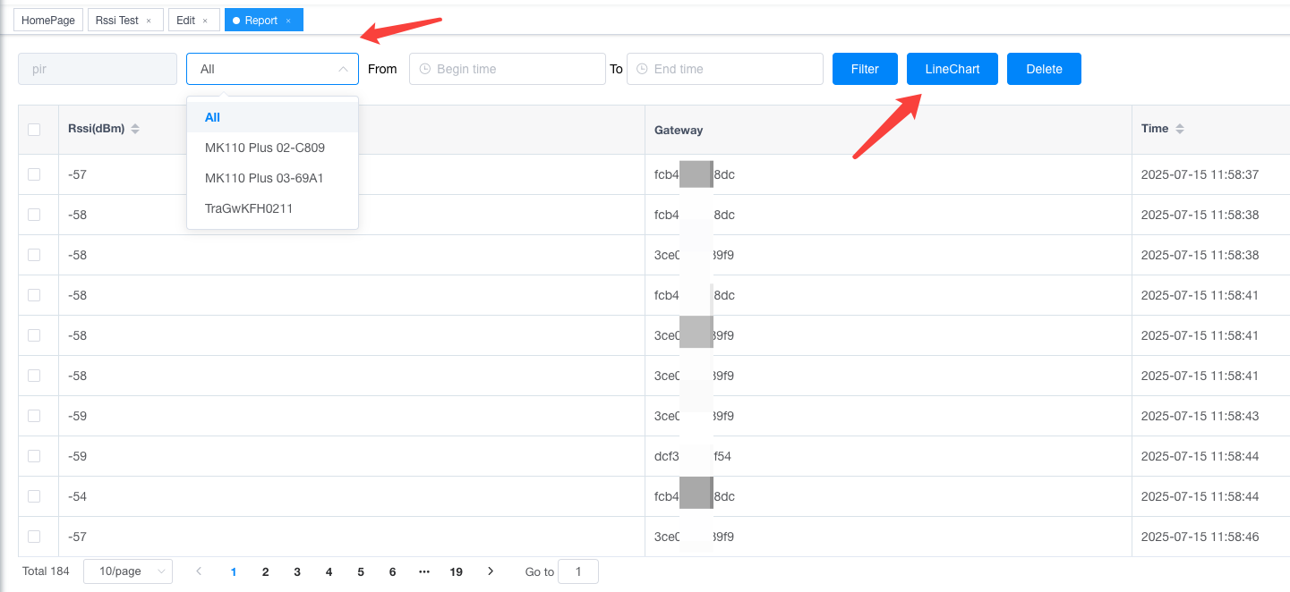
Task: Collapse the All gateway dropdown
Action: click(x=272, y=69)
